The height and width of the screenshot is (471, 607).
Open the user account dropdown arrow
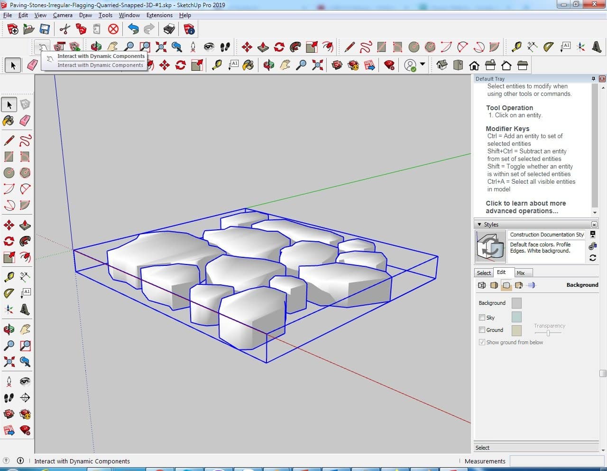tap(423, 64)
